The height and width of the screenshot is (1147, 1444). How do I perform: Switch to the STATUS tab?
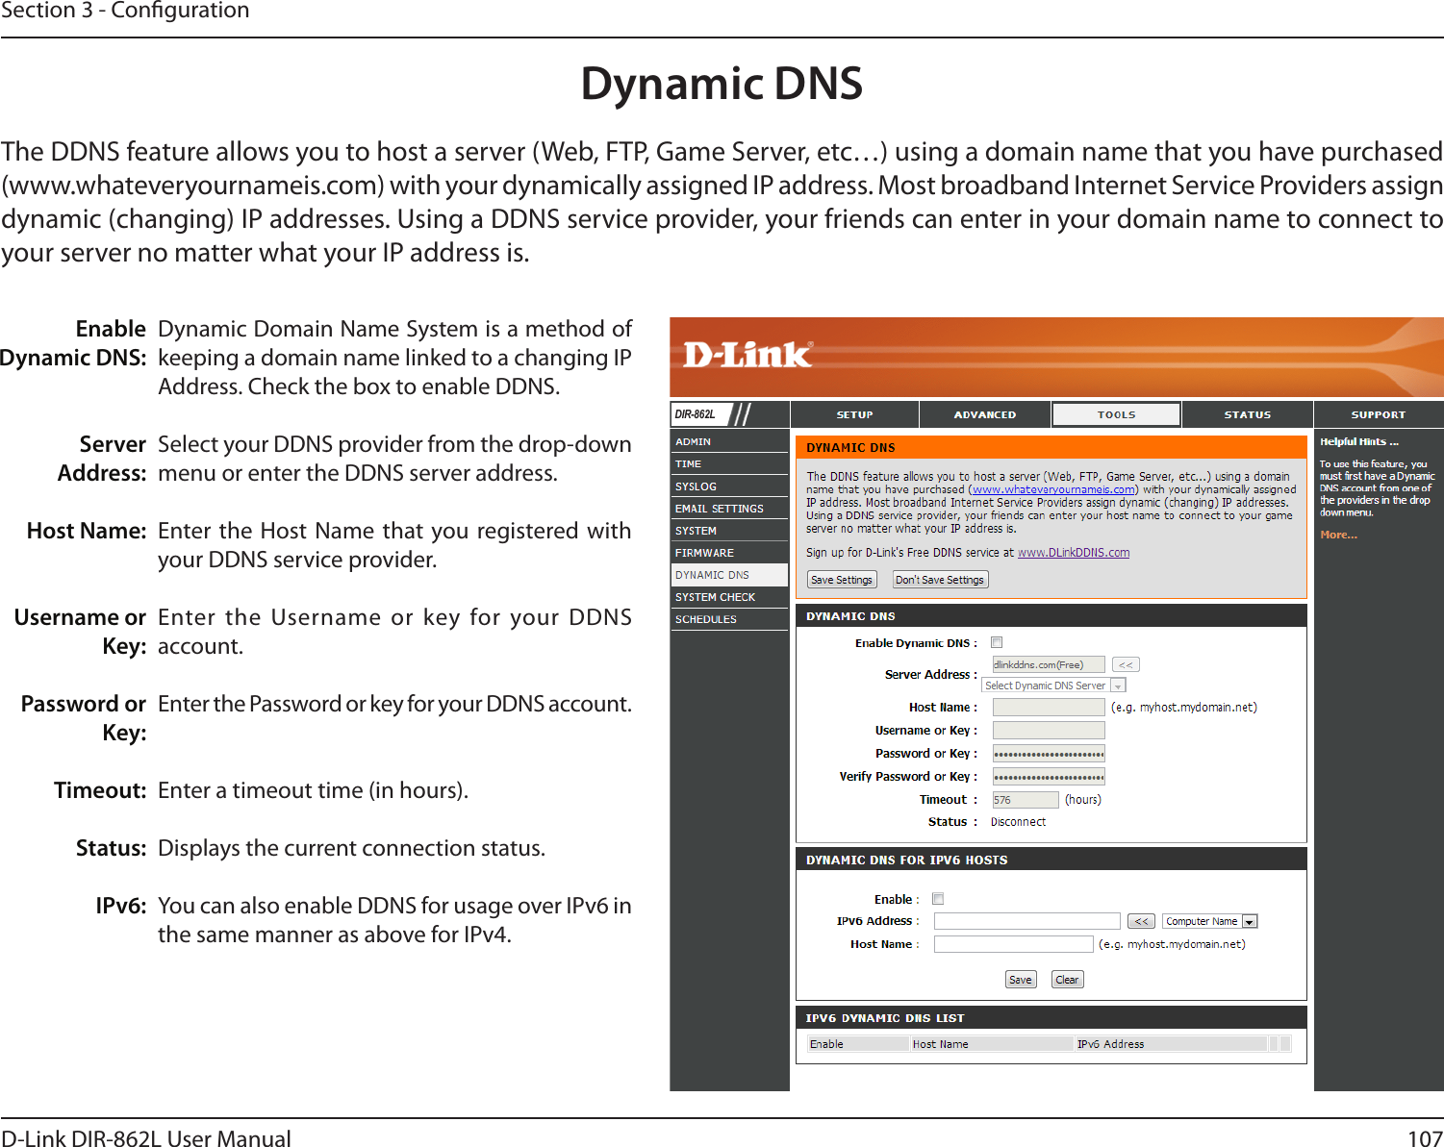click(1247, 414)
